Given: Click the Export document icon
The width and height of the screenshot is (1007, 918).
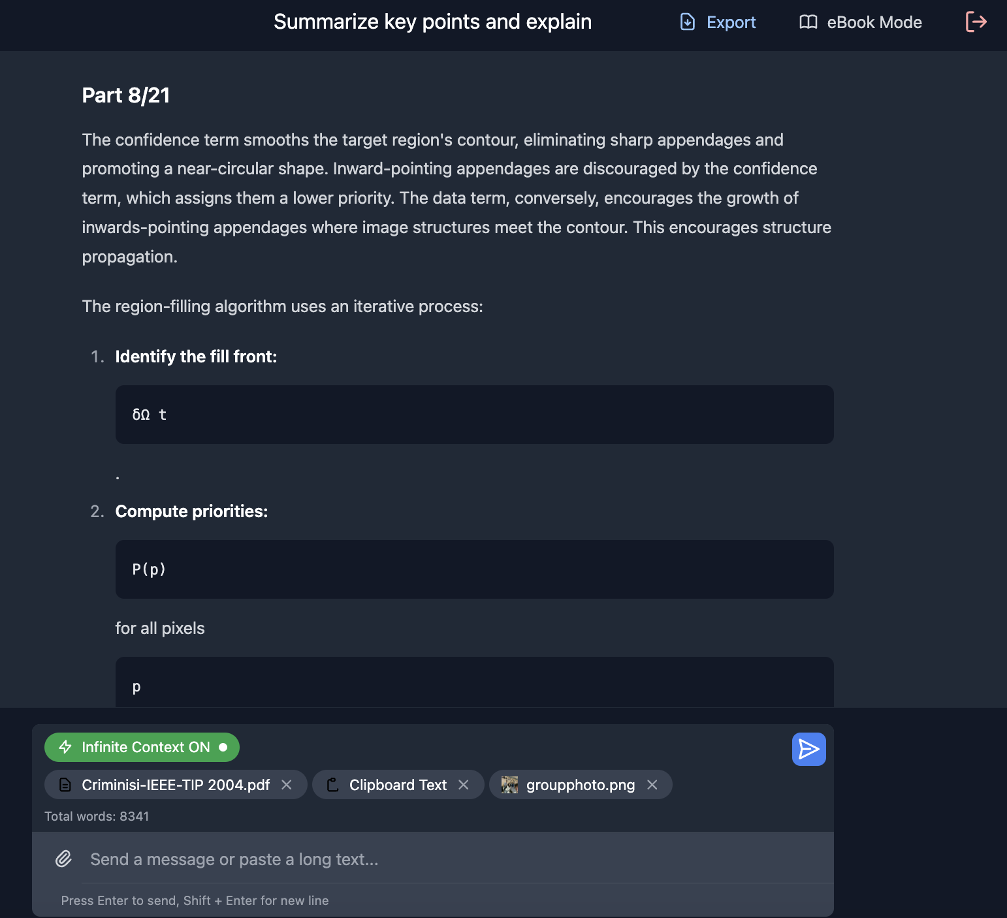Looking at the screenshot, I should click(687, 22).
